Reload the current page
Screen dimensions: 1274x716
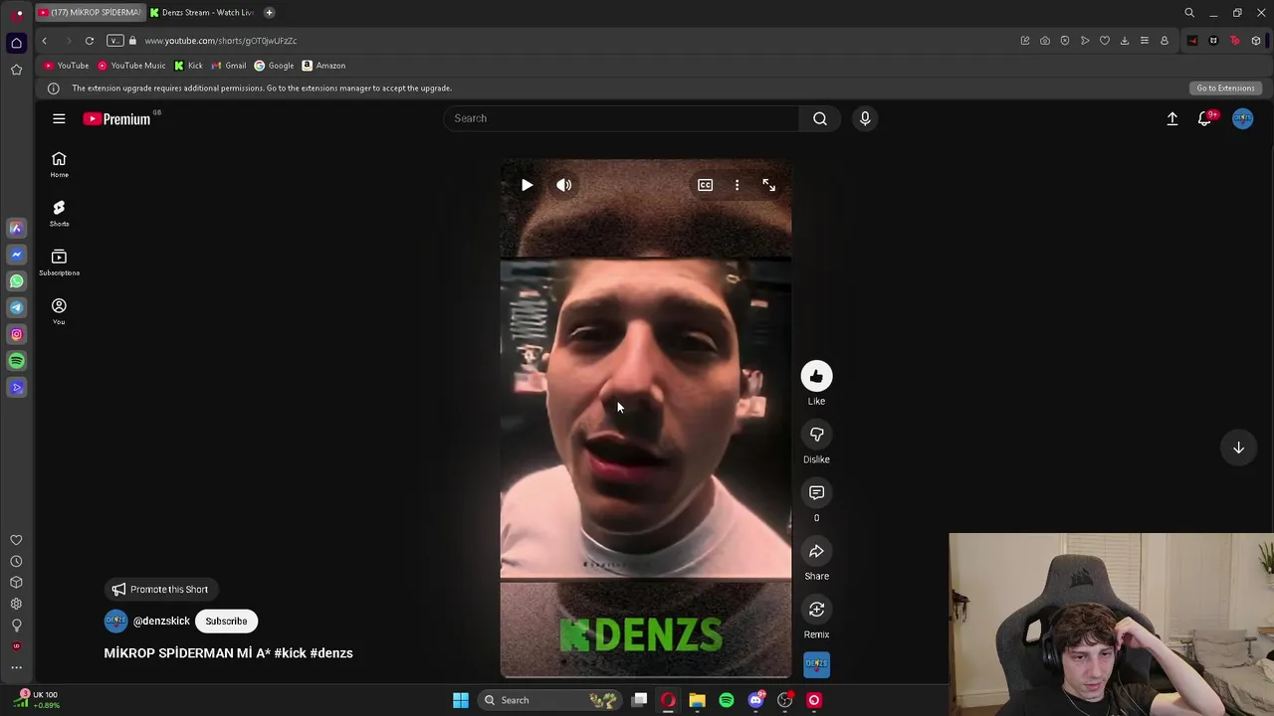click(x=90, y=41)
